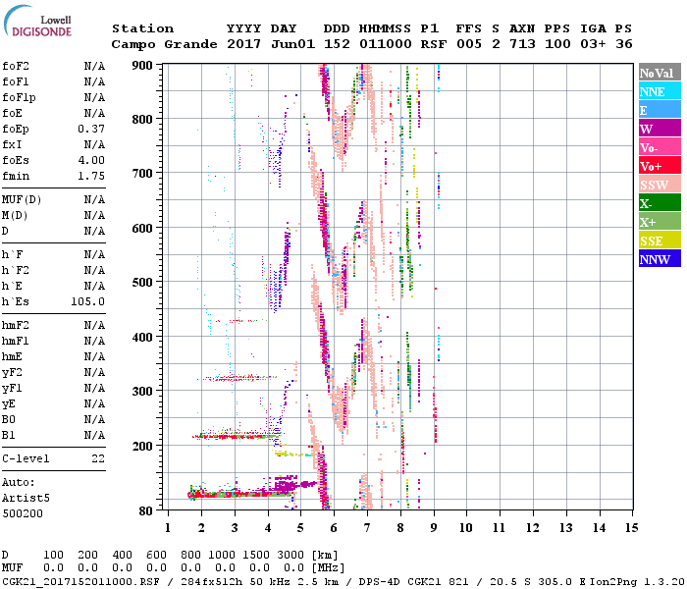The height and width of the screenshot is (589, 687).
Task: Click the station name Campo Grande
Action: click(x=164, y=44)
